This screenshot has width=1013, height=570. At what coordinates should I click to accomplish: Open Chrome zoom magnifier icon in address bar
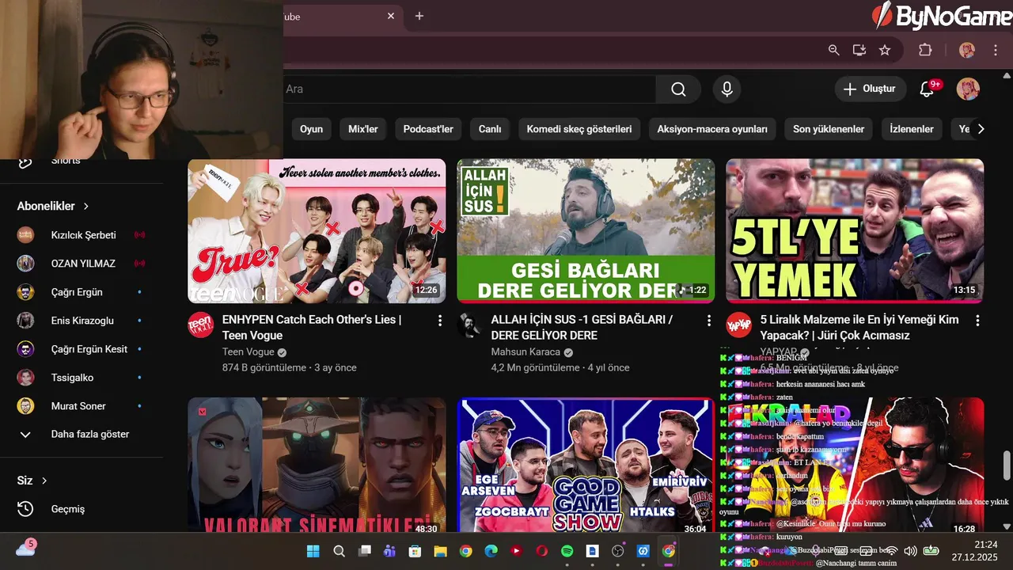(833, 50)
